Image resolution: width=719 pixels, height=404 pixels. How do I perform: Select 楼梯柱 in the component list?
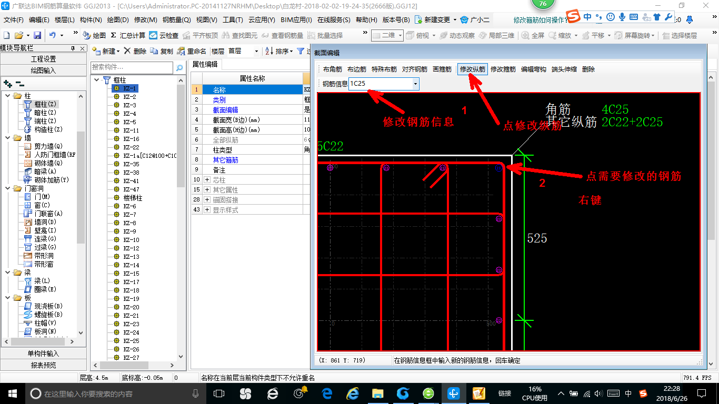(x=133, y=198)
